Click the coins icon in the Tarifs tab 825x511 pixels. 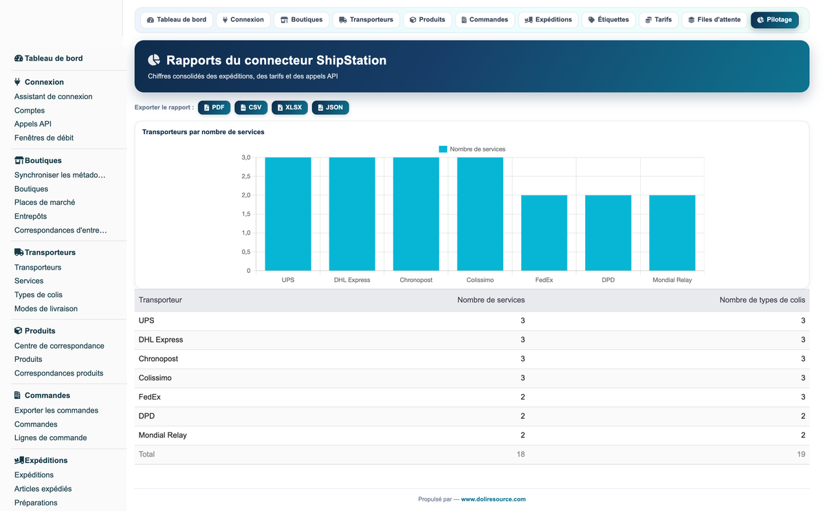coord(649,20)
